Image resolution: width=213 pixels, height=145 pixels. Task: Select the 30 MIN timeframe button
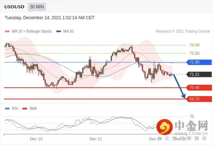[x=37, y=7]
